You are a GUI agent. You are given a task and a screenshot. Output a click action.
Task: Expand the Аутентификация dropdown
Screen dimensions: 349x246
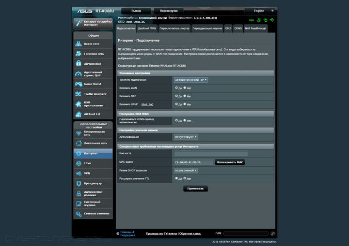(186, 137)
